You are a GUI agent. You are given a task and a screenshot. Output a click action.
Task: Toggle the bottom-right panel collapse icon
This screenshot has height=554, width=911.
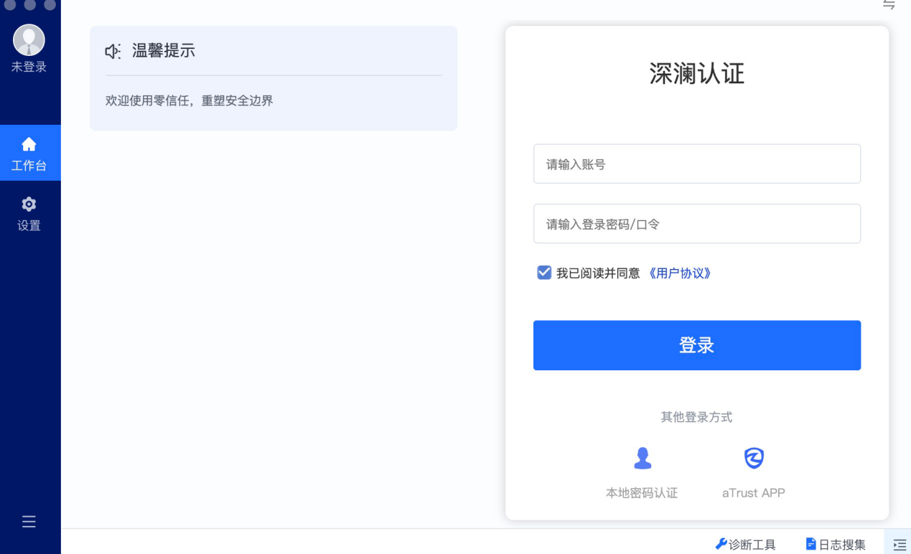click(900, 545)
